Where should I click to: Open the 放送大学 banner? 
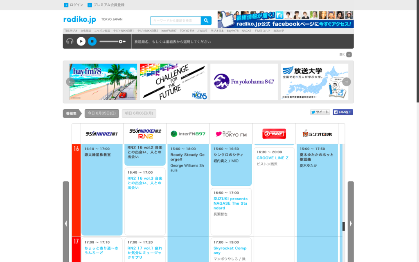tap(315, 82)
